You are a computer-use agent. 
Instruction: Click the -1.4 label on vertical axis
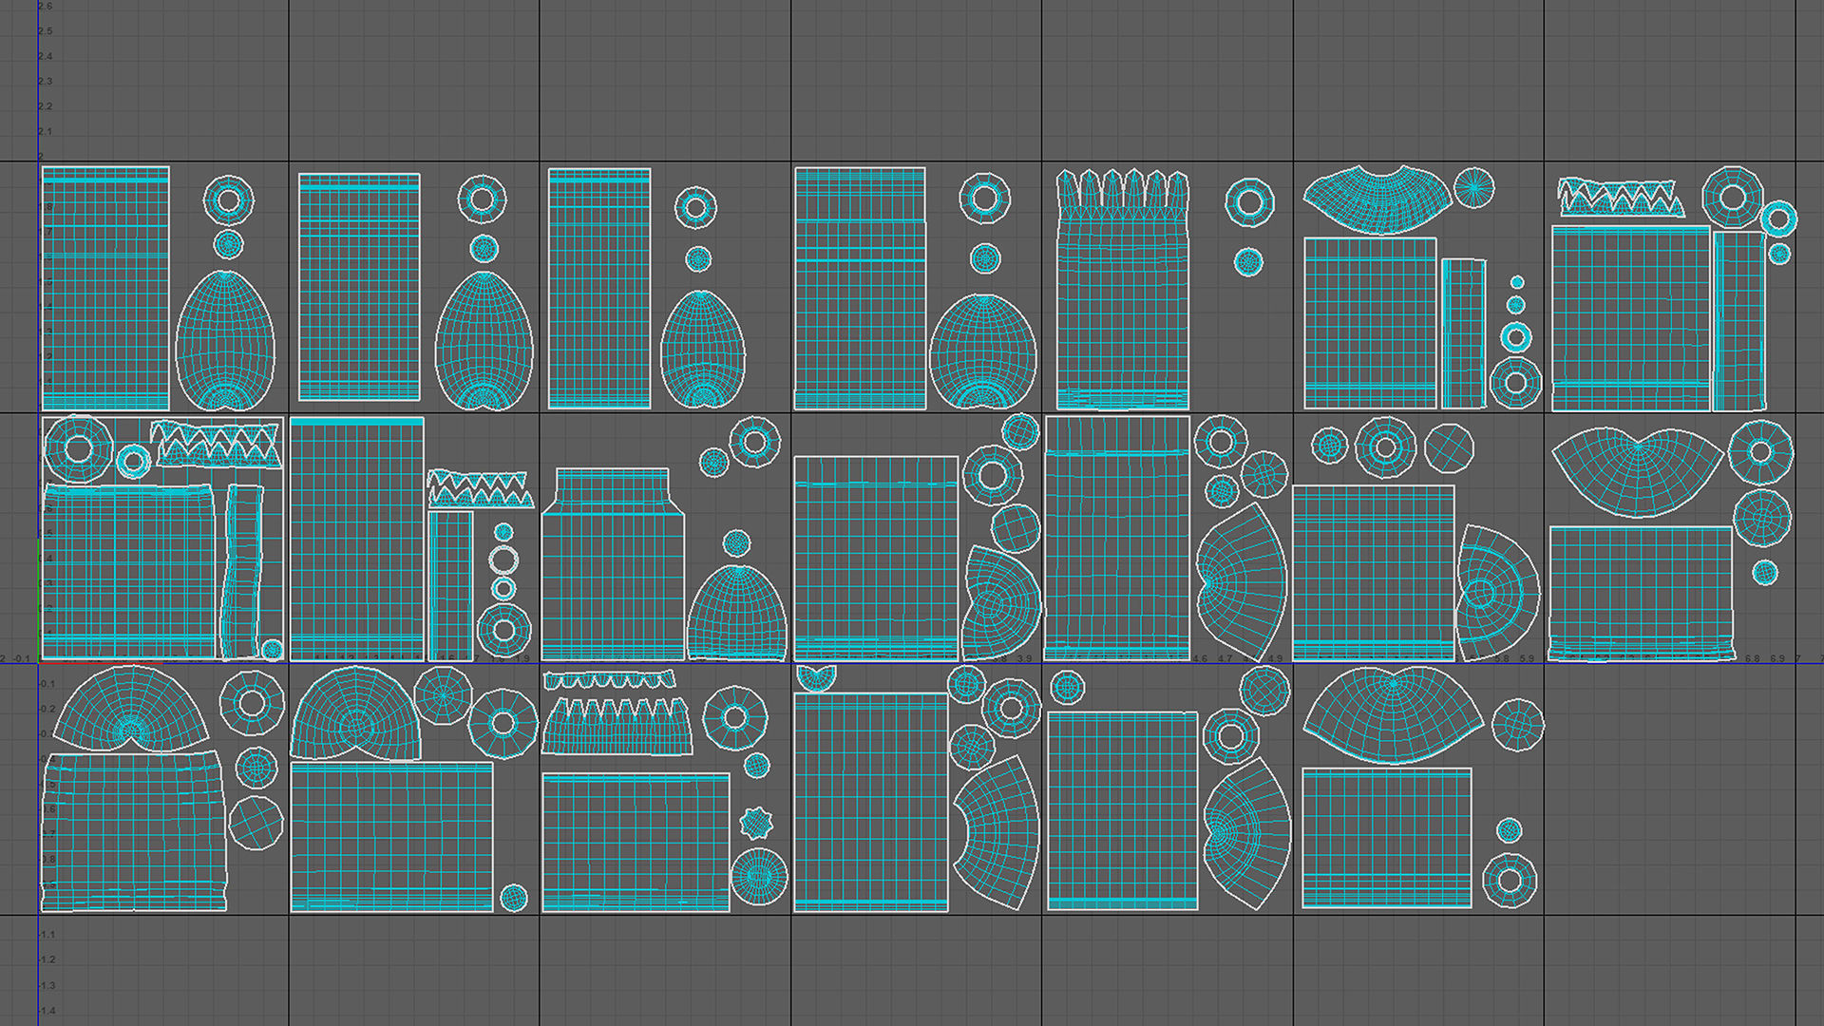click(x=47, y=1011)
